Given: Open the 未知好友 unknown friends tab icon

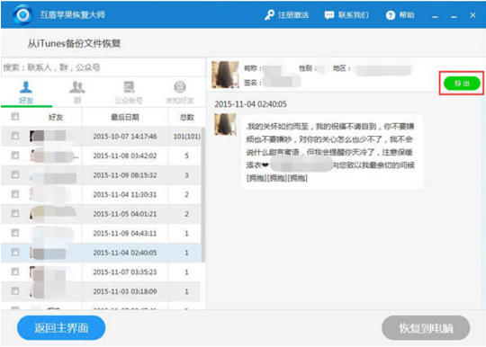Looking at the screenshot, I should pyautogui.click(x=180, y=87).
